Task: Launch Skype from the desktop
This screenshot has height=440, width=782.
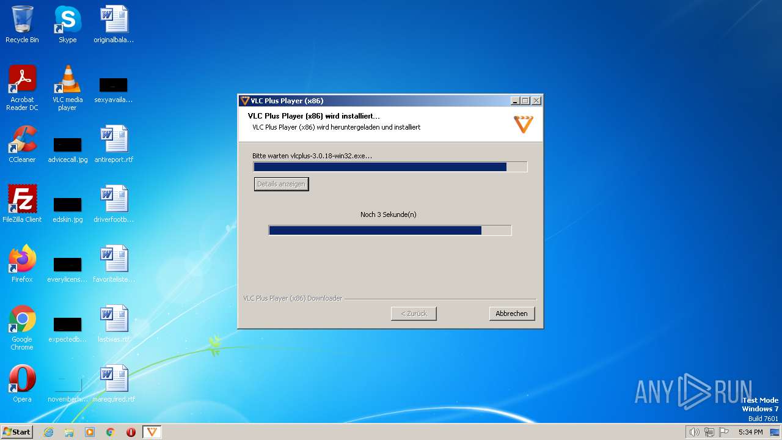Action: [67, 24]
